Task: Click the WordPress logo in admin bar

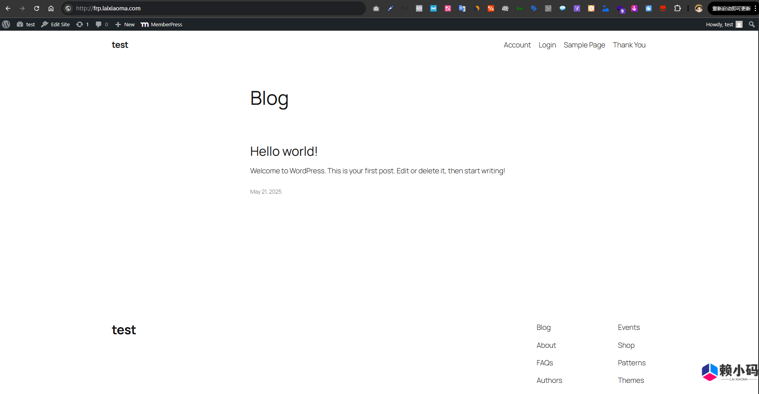Action: tap(6, 24)
